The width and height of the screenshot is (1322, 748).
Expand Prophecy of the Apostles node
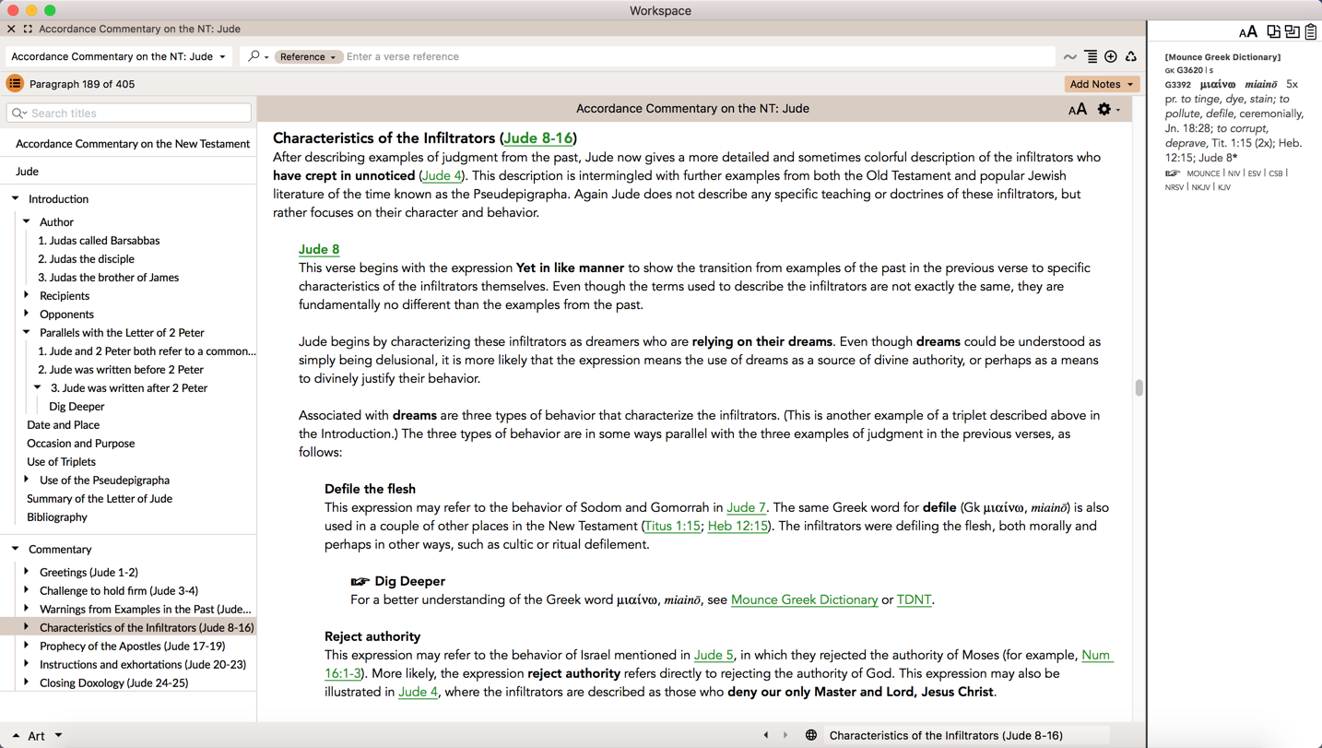point(27,646)
